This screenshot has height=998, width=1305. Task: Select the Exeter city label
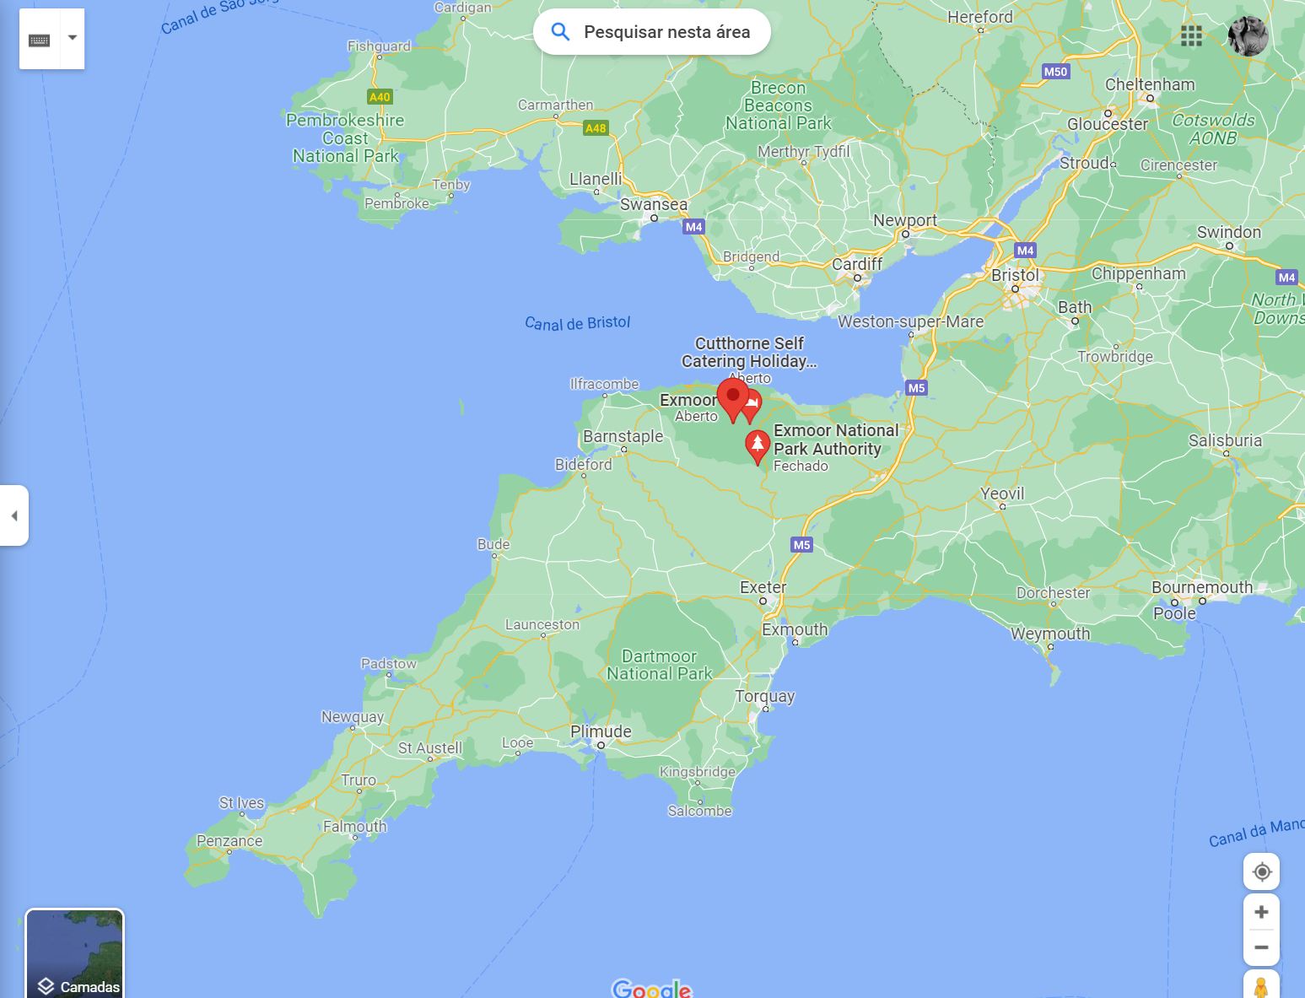763,587
